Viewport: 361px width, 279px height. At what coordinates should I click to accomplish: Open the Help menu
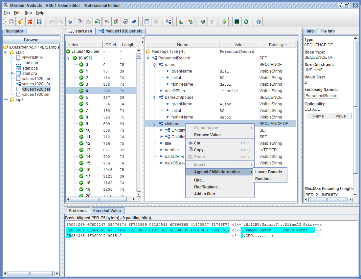pyautogui.click(x=40, y=13)
